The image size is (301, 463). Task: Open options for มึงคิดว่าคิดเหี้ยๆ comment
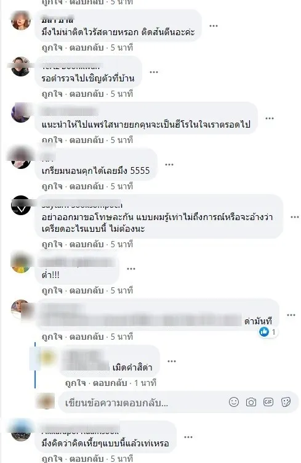188,437
